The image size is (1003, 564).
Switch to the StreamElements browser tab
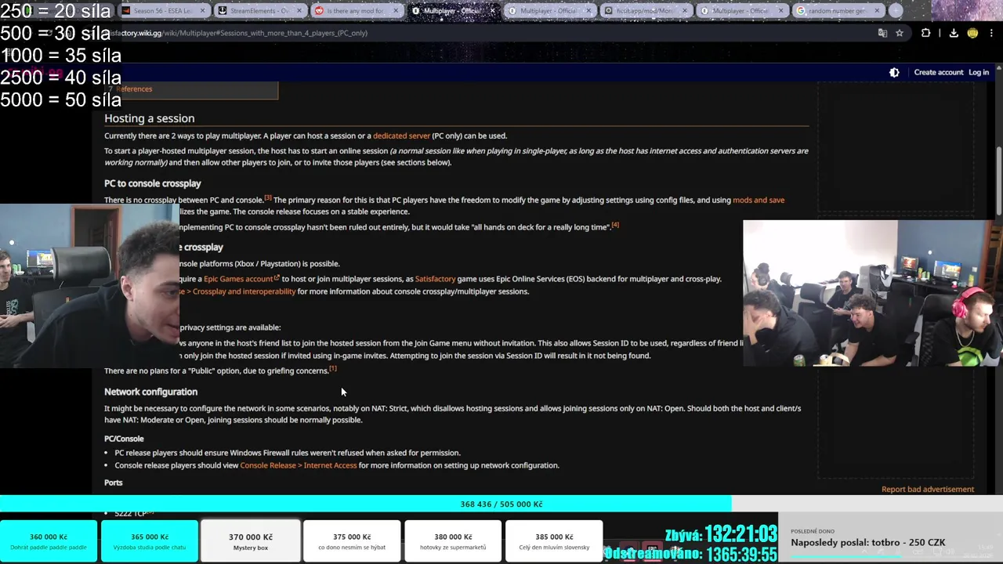point(259,11)
